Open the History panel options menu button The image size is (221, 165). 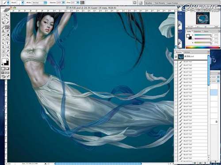tap(208, 52)
